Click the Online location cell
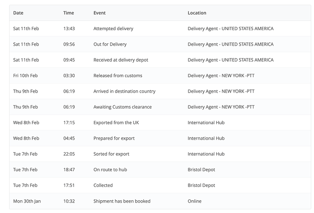The width and height of the screenshot is (314, 213). tap(194, 201)
